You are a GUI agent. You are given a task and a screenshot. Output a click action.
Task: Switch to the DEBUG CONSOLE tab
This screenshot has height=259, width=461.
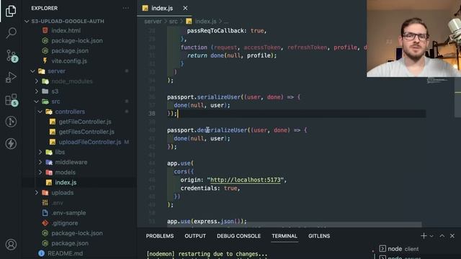238,236
